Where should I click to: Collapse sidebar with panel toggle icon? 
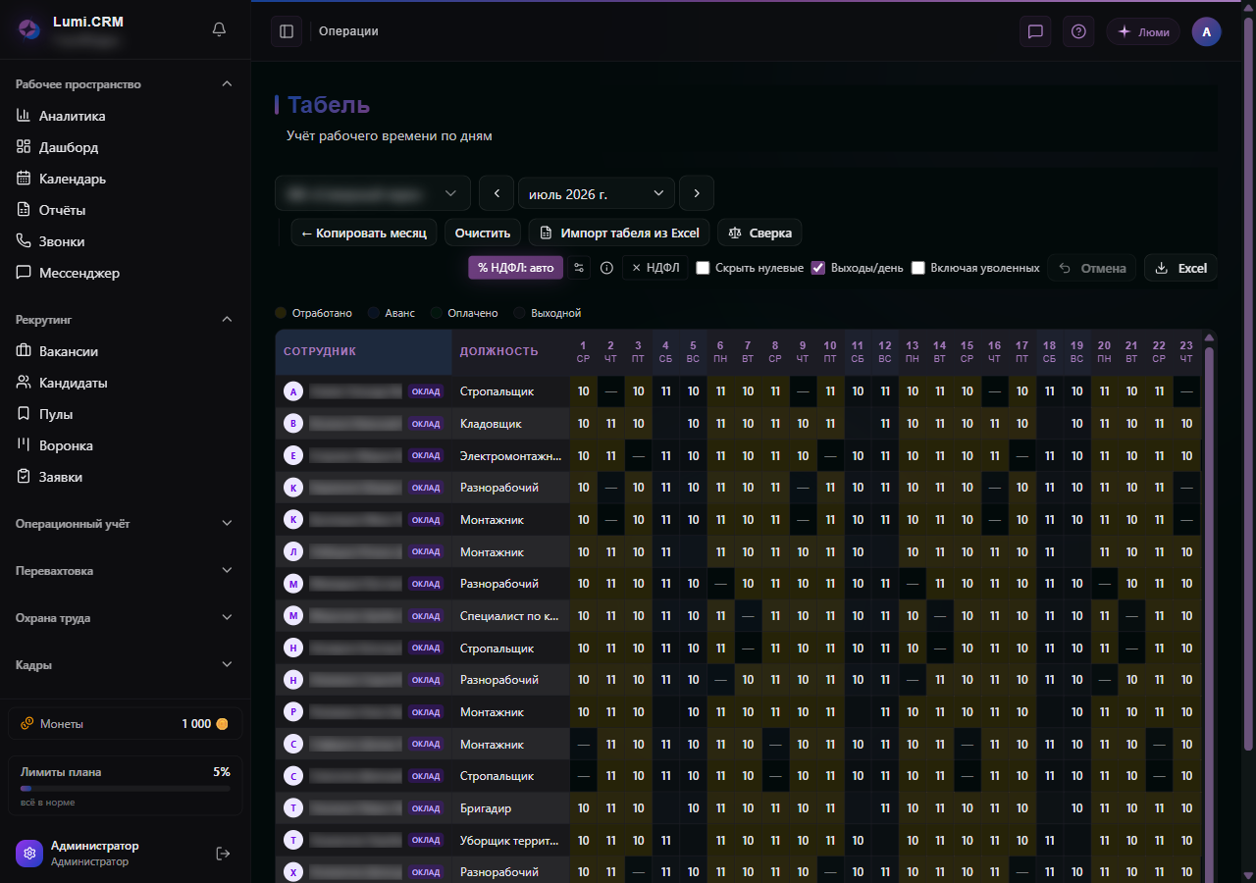287,31
